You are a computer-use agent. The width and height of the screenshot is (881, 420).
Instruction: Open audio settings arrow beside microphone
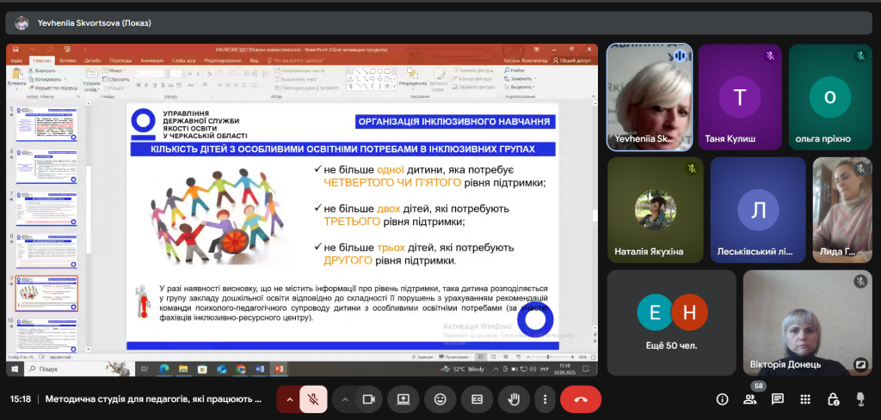(289, 399)
